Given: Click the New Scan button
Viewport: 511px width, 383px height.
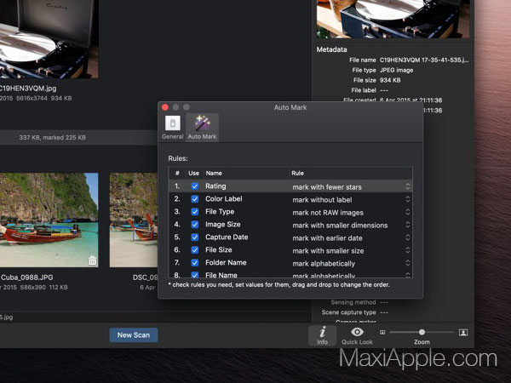Looking at the screenshot, I should point(134,334).
